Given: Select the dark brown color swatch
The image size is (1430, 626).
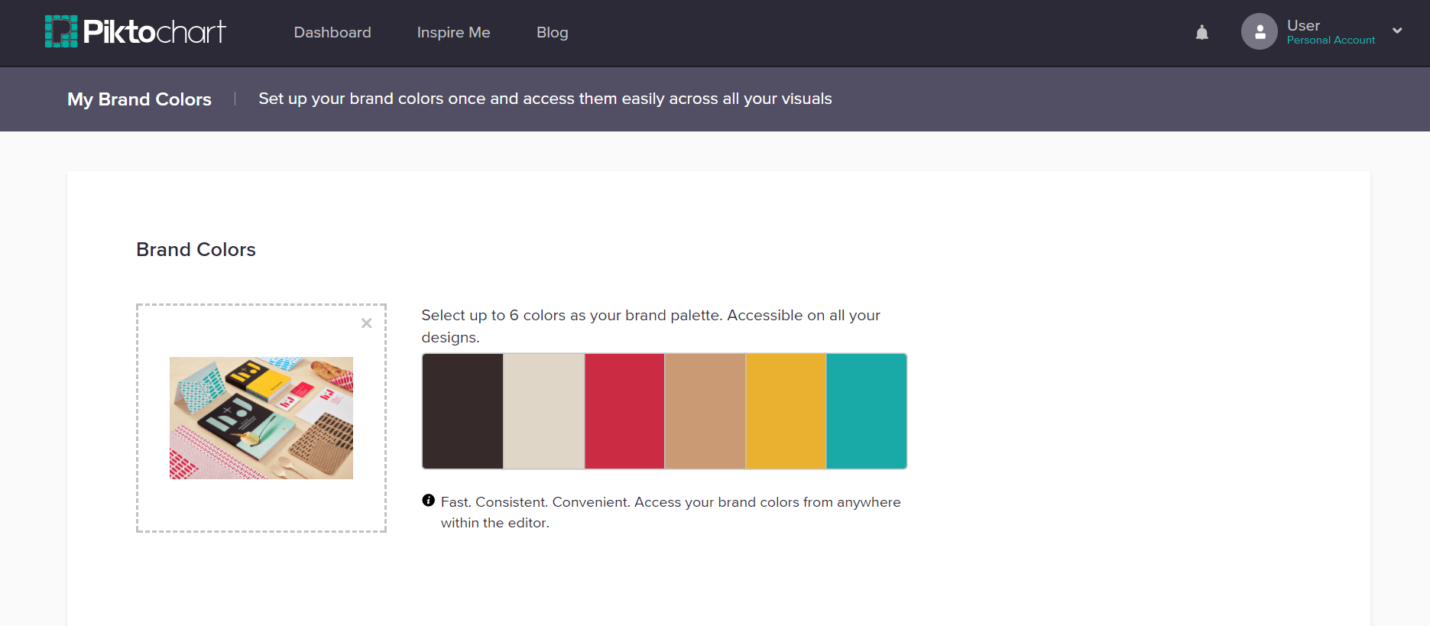Looking at the screenshot, I should (463, 411).
